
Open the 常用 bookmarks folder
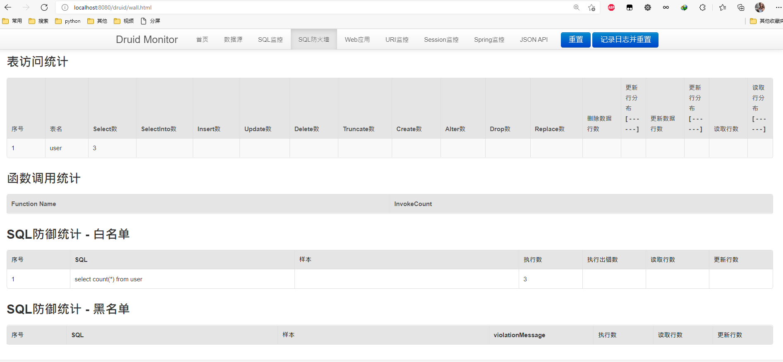12,21
